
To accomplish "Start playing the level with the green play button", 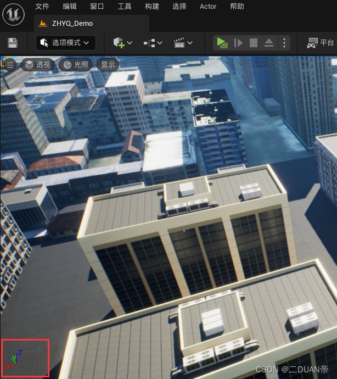I will coord(222,43).
